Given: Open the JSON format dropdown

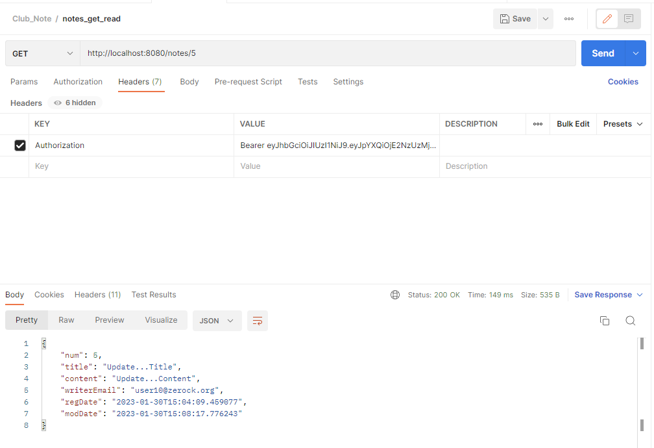Looking at the screenshot, I should [x=217, y=321].
